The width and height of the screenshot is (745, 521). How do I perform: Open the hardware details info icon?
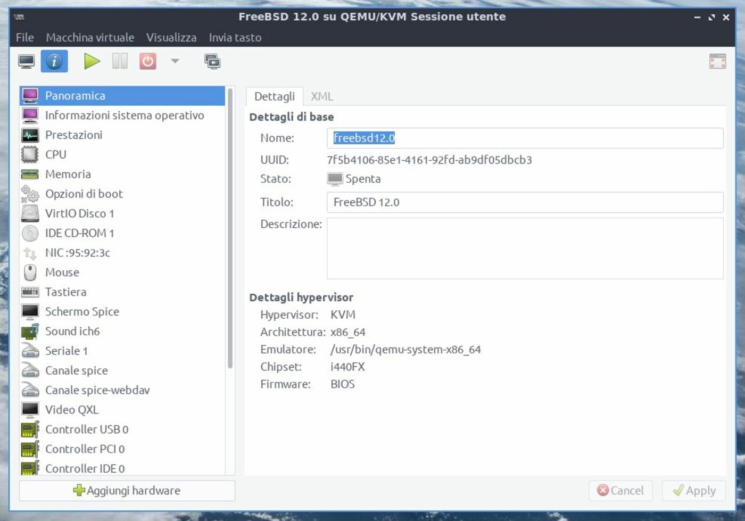[54, 61]
